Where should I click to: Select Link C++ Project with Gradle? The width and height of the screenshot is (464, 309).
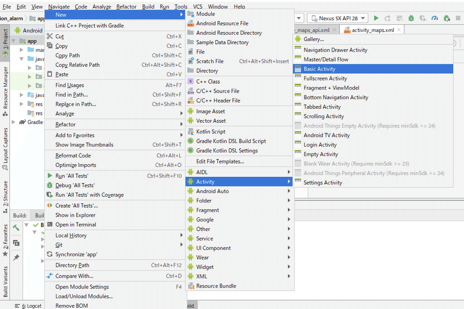tap(114, 26)
